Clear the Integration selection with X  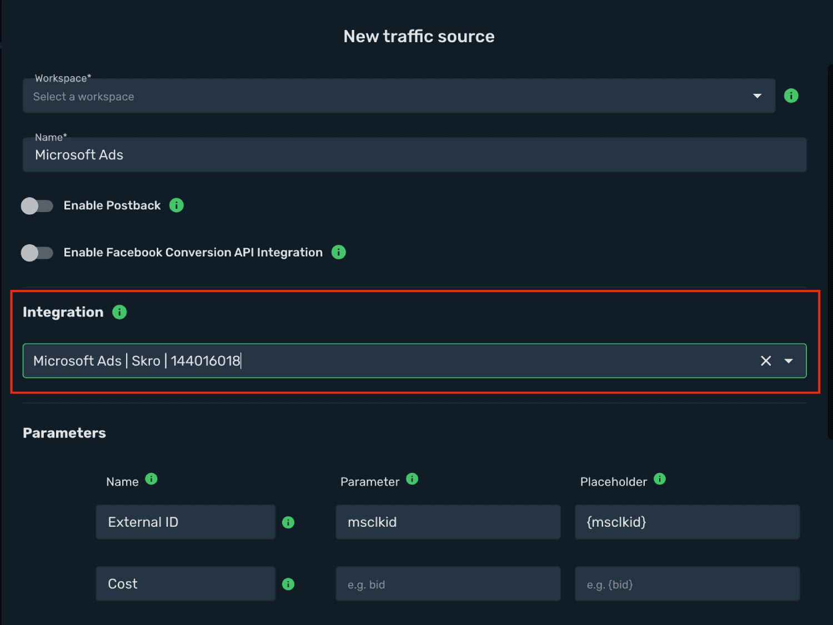click(x=766, y=361)
